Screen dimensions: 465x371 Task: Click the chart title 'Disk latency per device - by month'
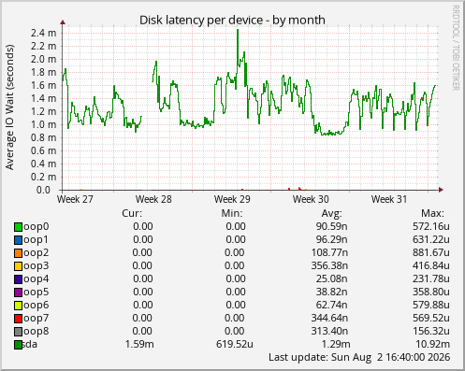point(232,21)
